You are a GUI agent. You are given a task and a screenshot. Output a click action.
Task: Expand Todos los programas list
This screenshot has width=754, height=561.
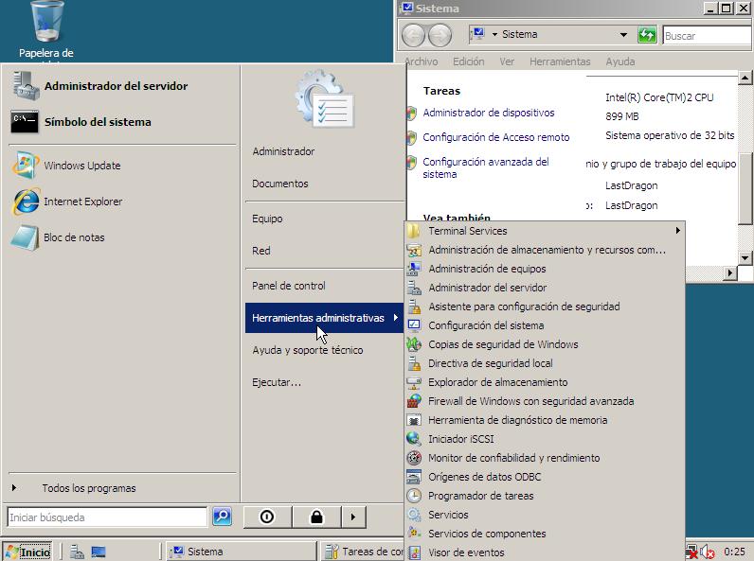[x=88, y=488]
